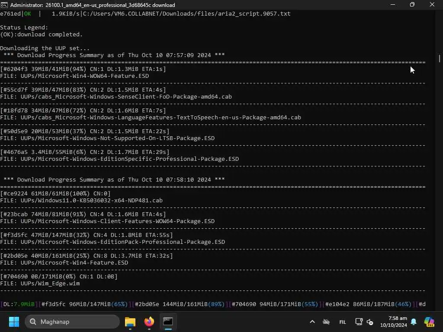The image size is (443, 332).
Task: Click the 'DL:7.9MiB' status bar value
Action: coord(19,304)
